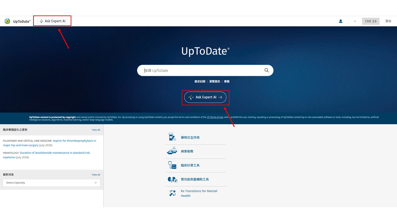
Task: Open the CME 2.5 credits button
Action: pyautogui.click(x=371, y=21)
